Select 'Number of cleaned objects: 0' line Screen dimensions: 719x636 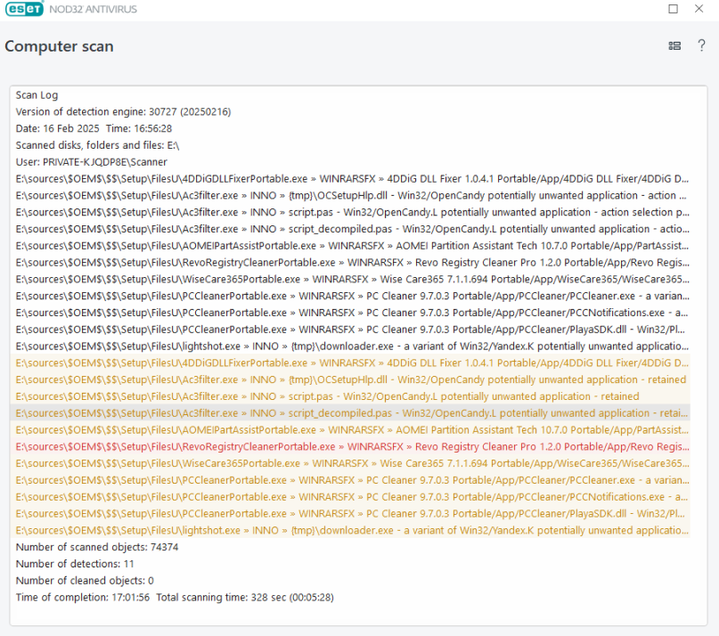click(x=350, y=581)
